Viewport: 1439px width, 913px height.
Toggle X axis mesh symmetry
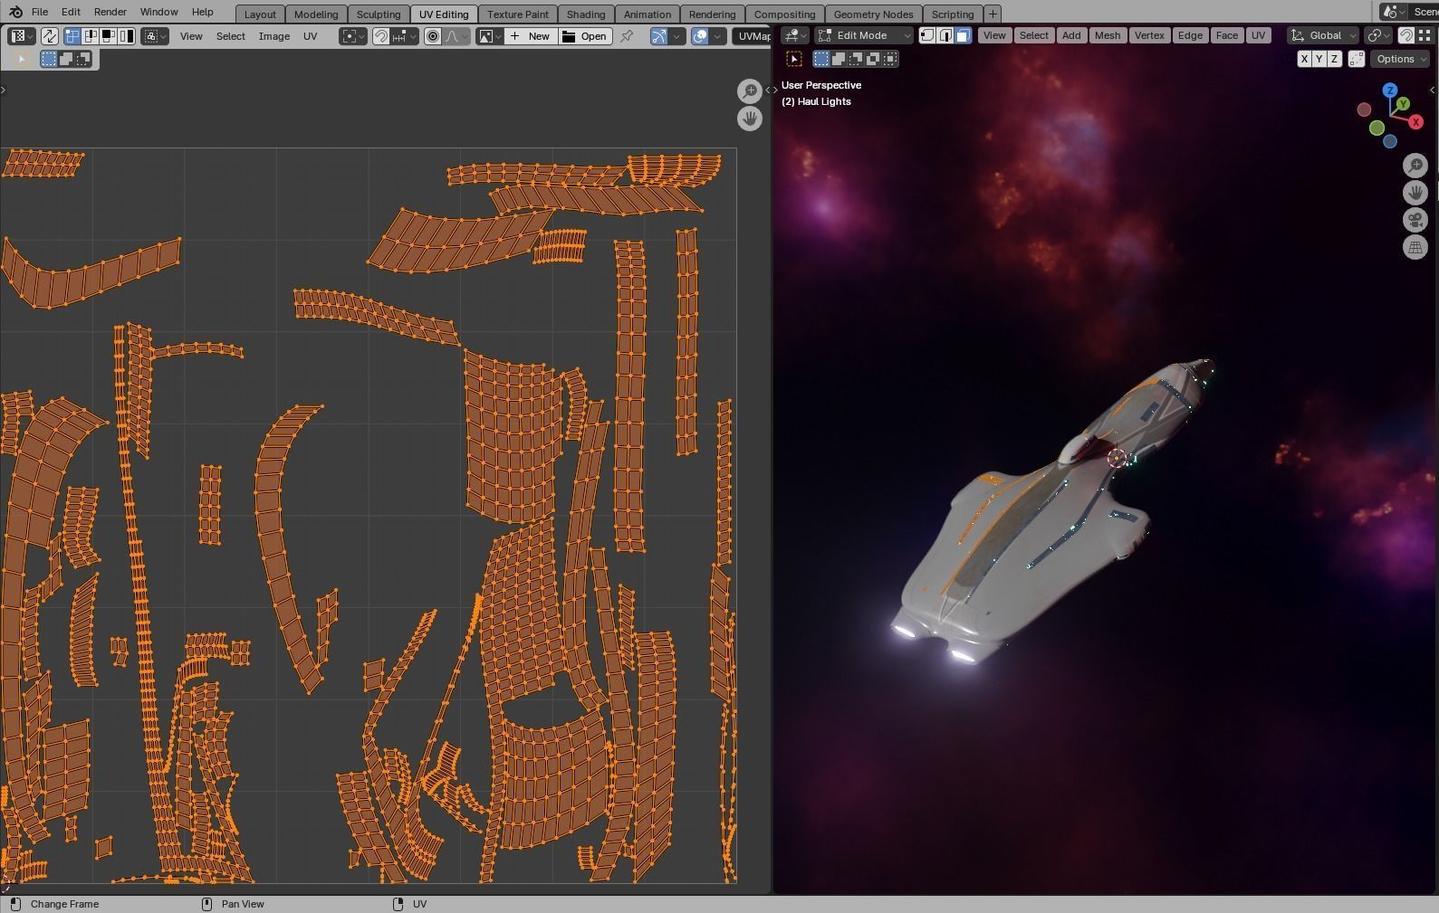[1304, 59]
